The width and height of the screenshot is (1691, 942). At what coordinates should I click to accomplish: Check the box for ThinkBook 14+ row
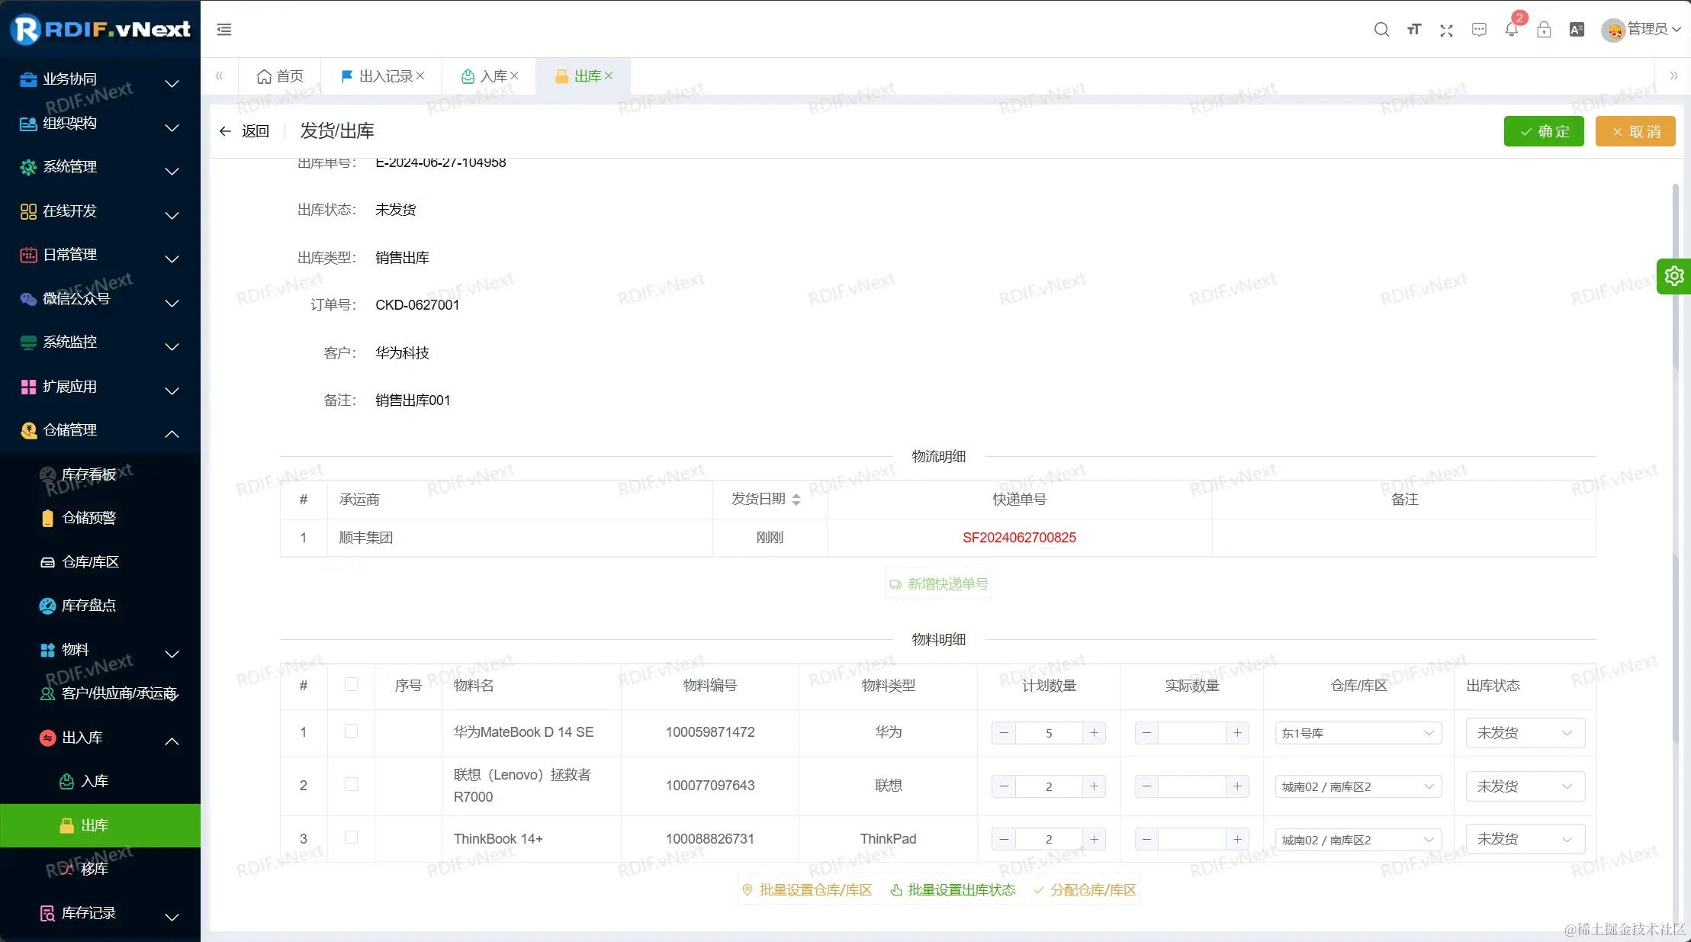coord(351,838)
